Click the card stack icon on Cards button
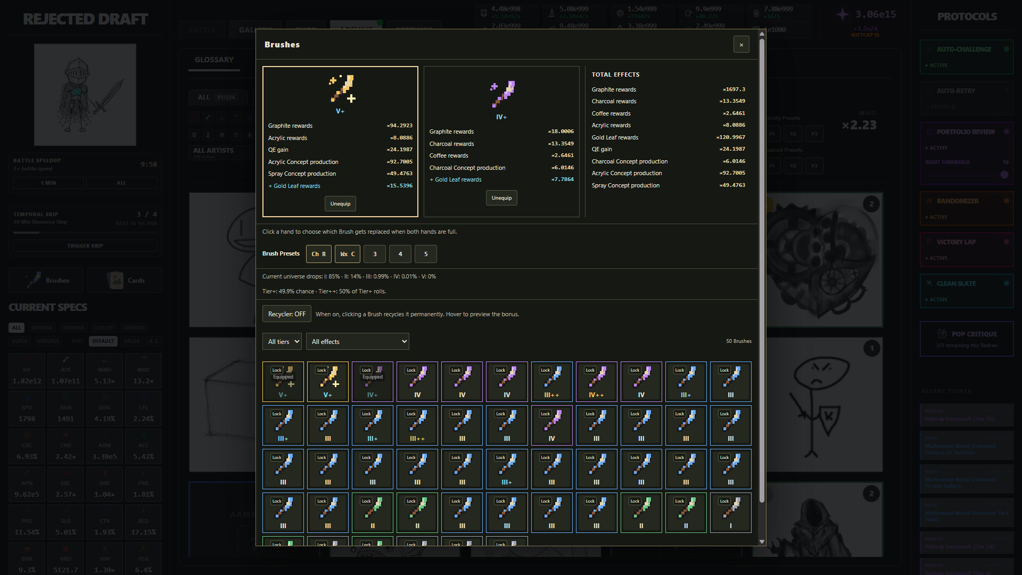1022x575 pixels. click(116, 280)
